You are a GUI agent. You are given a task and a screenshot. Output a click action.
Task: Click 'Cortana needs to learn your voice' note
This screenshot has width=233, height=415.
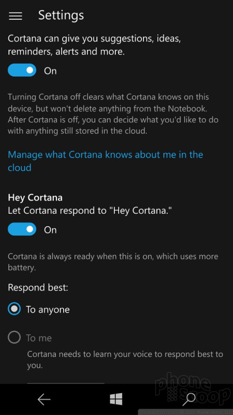[125, 359]
